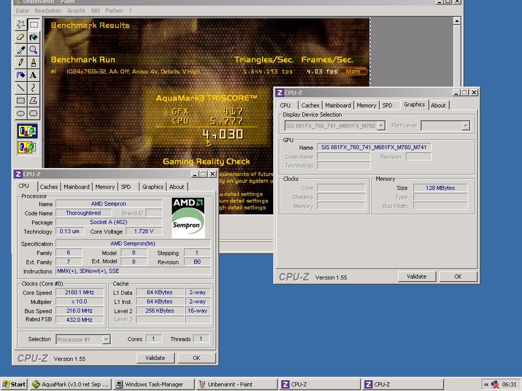The image size is (522, 391).
Task: Click the Core Speed 2160.1 MHz value
Action: (79, 292)
